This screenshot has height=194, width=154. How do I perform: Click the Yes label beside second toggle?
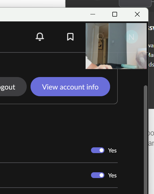[112, 175]
